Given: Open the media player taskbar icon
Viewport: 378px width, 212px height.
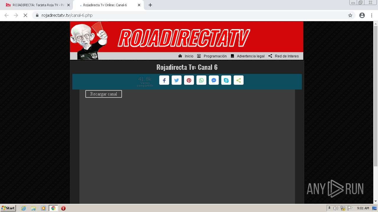Looking at the screenshot, I should tap(43, 208).
